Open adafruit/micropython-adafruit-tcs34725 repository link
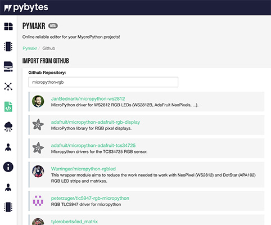Viewport: 271px width, 225px height. [93, 145]
